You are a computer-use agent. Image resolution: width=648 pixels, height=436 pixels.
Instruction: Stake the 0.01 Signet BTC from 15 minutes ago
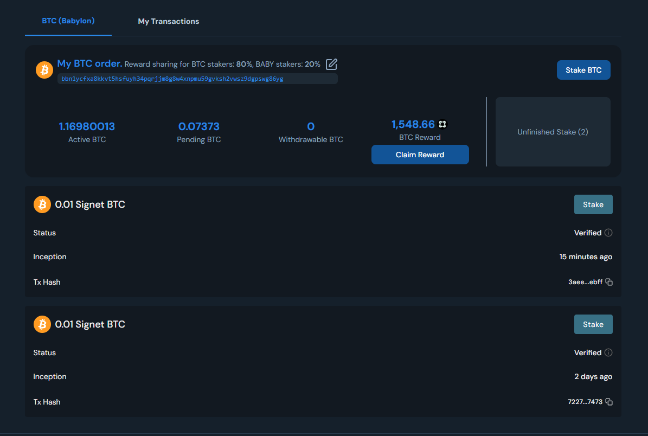pos(593,204)
